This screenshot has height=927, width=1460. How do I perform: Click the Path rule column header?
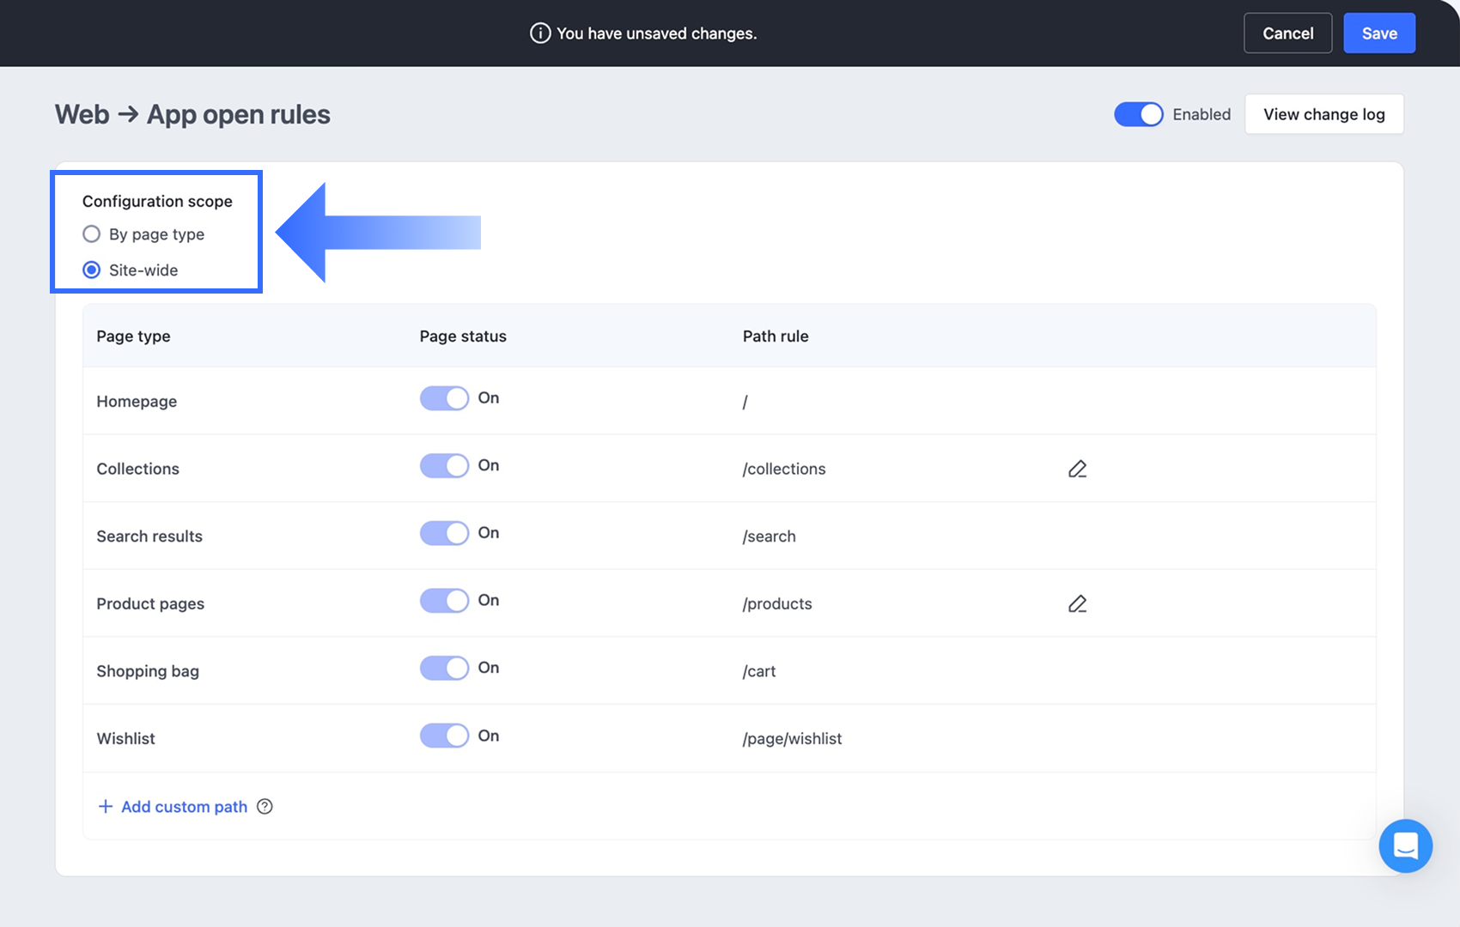[x=776, y=336]
